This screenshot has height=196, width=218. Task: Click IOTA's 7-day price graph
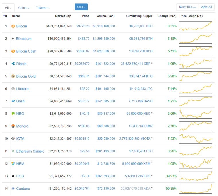(195, 139)
